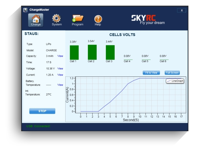Open System settings gear icon

point(56,20)
